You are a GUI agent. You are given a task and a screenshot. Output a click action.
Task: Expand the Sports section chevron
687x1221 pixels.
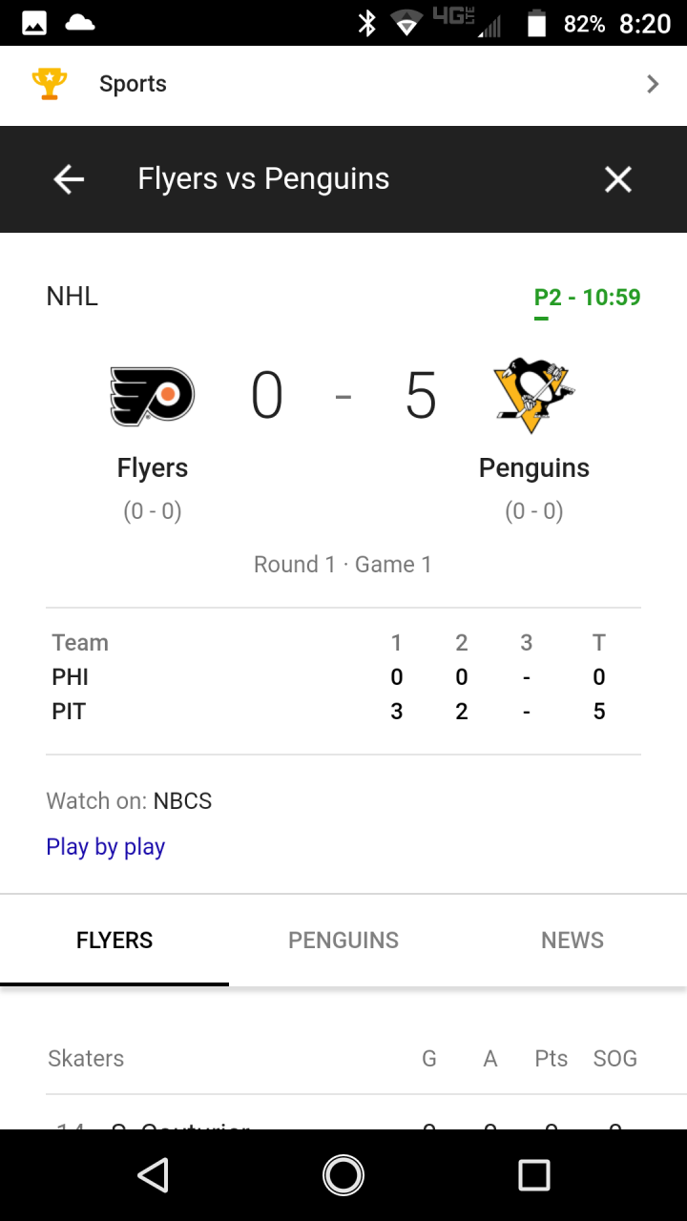[653, 84]
